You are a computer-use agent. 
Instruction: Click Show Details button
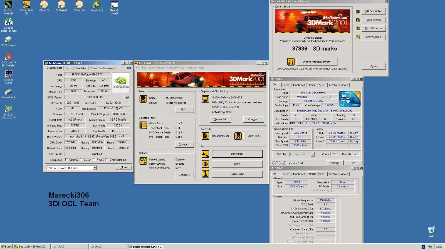(374, 37)
